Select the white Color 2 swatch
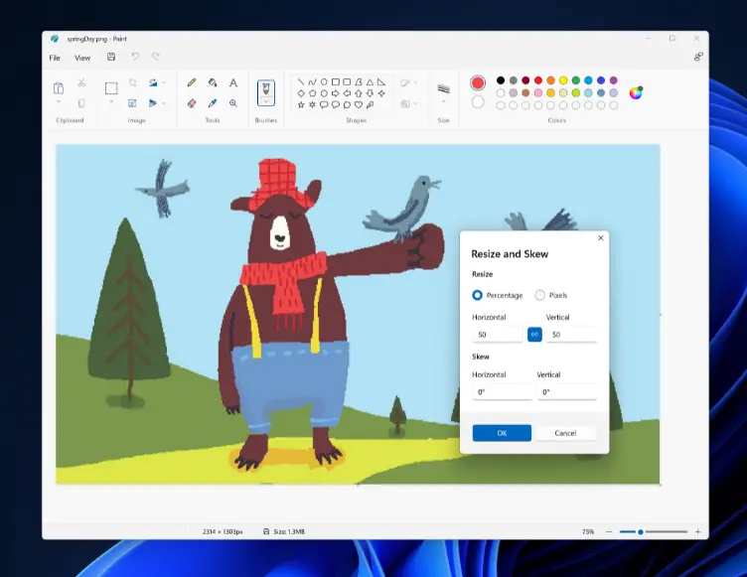The height and width of the screenshot is (577, 747). tap(478, 102)
